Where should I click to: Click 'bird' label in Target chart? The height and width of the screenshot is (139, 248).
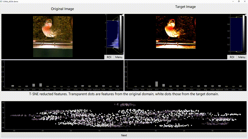click(156, 89)
